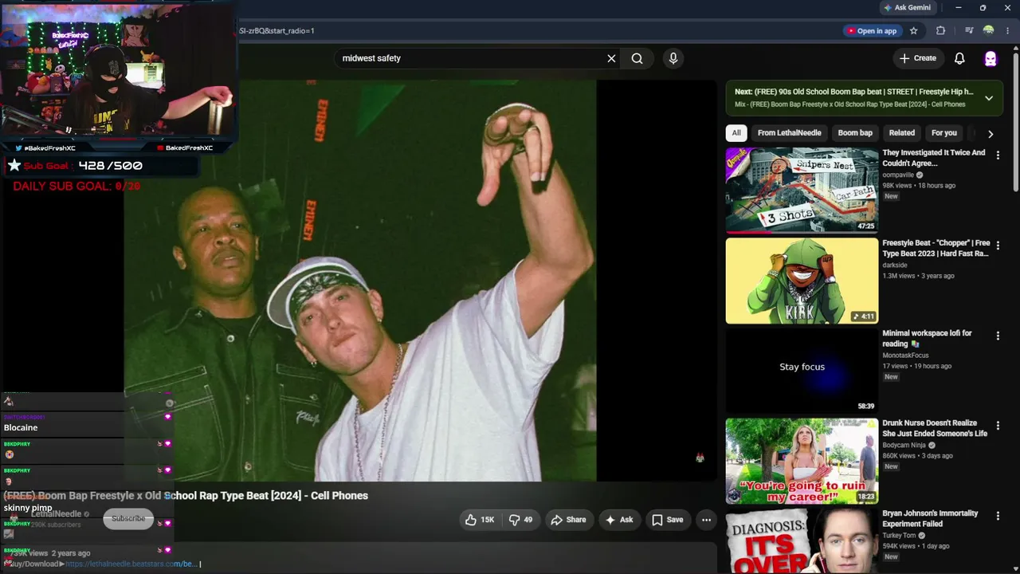Start voice search with the microphone icon
The height and width of the screenshot is (574, 1020).
pos(673,58)
